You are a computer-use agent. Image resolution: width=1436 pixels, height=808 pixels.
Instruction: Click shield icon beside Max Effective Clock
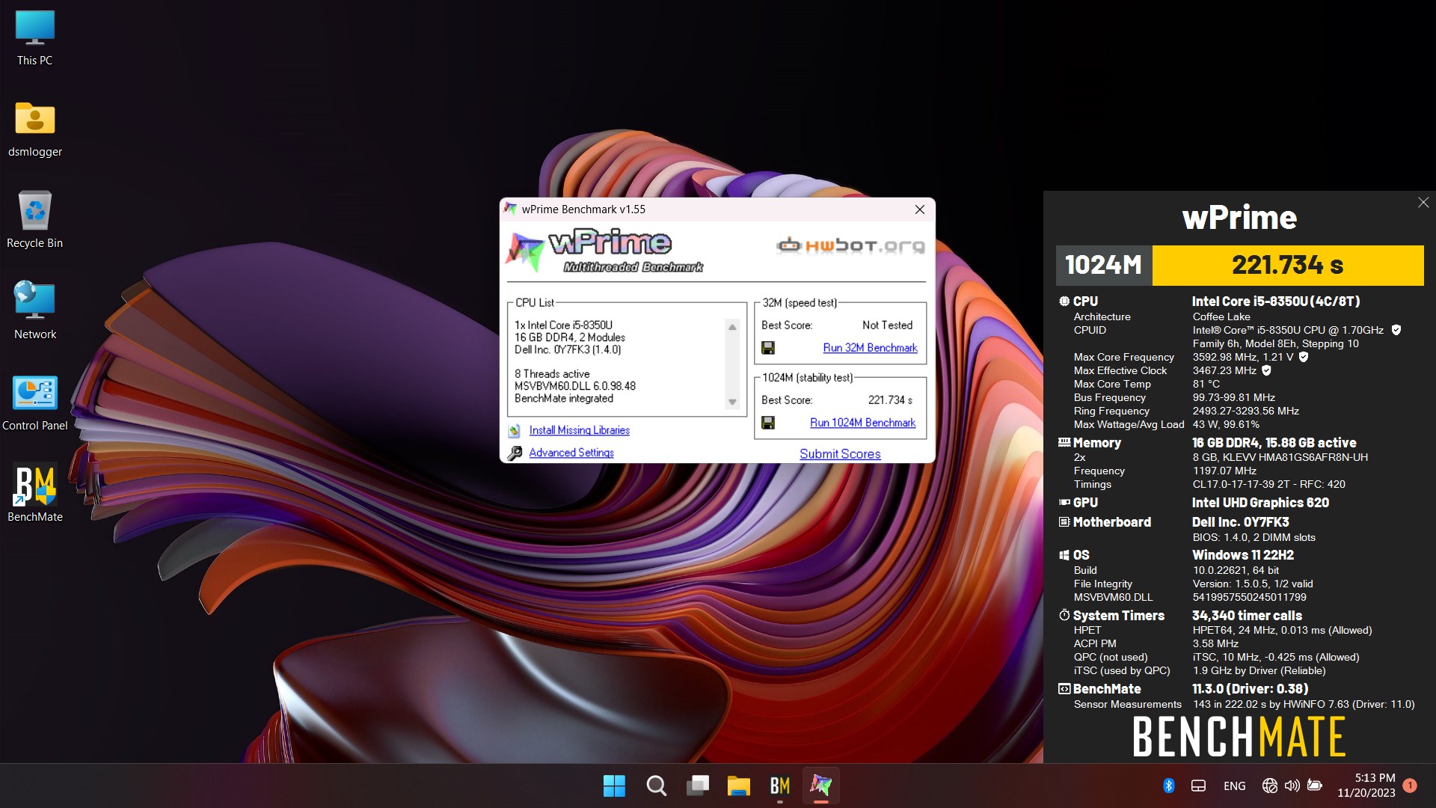pyautogui.click(x=1266, y=370)
